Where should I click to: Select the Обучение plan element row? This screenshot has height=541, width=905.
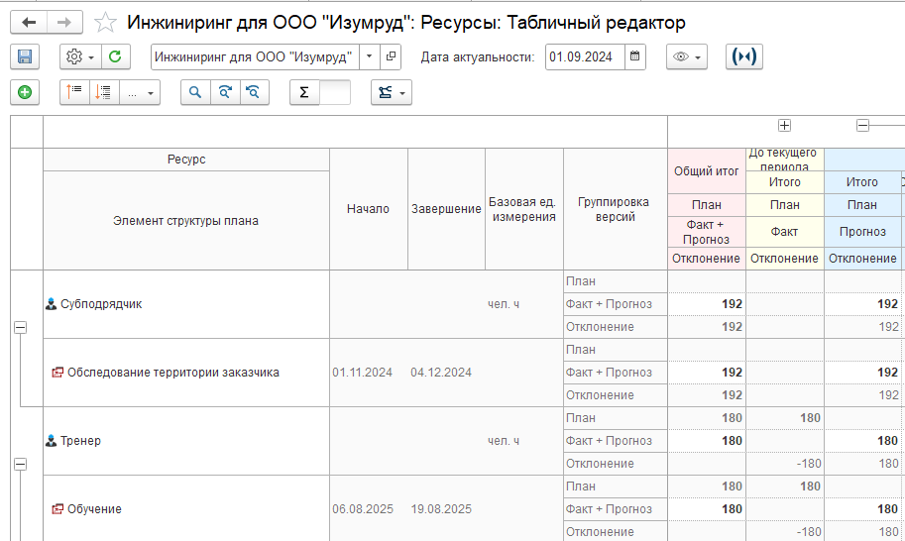click(94, 509)
